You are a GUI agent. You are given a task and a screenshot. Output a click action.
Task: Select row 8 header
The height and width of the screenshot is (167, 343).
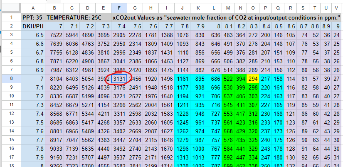12,78
